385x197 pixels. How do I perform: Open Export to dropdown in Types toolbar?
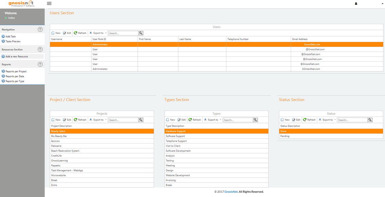tap(213, 120)
